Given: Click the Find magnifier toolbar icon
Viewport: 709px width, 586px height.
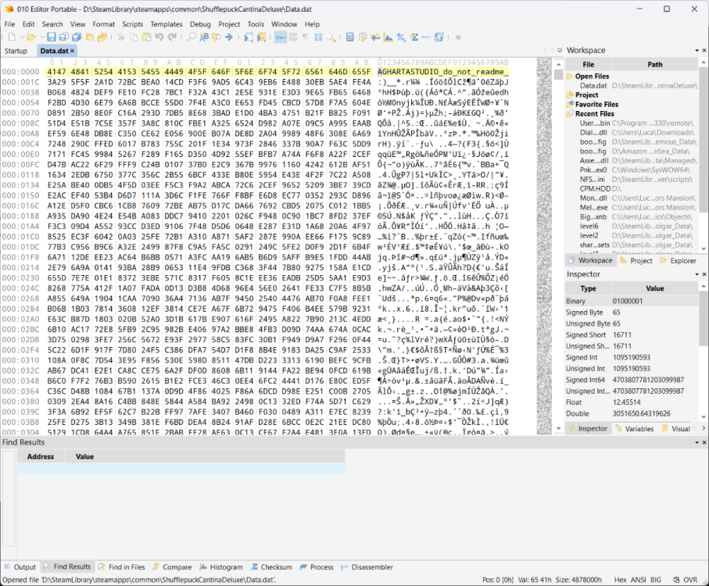Looking at the screenshot, I should click(192, 37).
